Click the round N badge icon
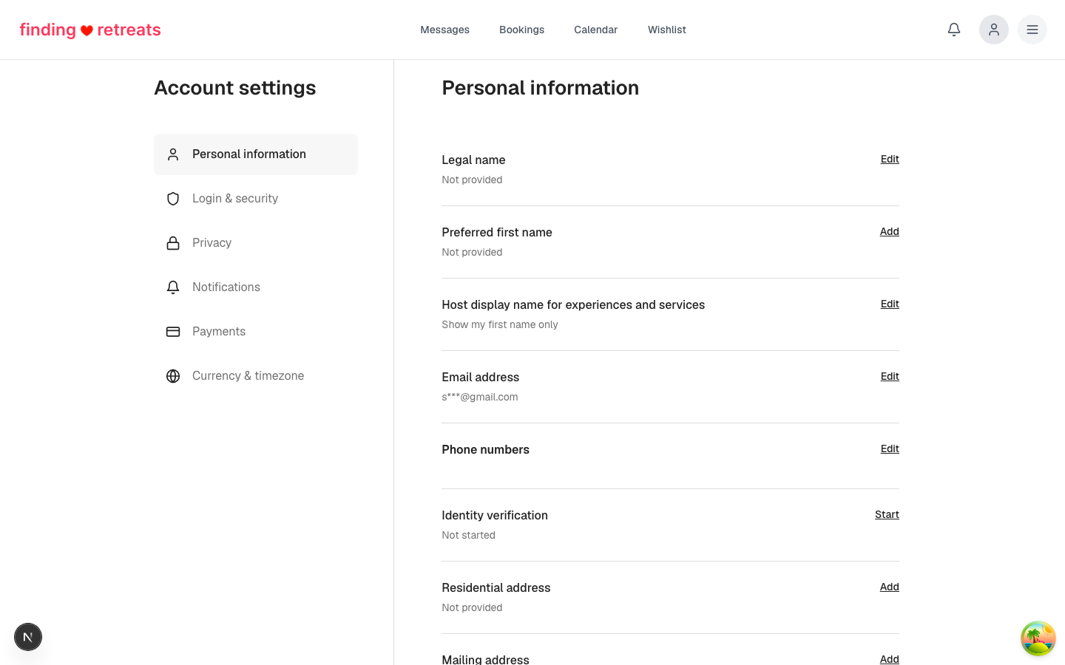 click(28, 637)
